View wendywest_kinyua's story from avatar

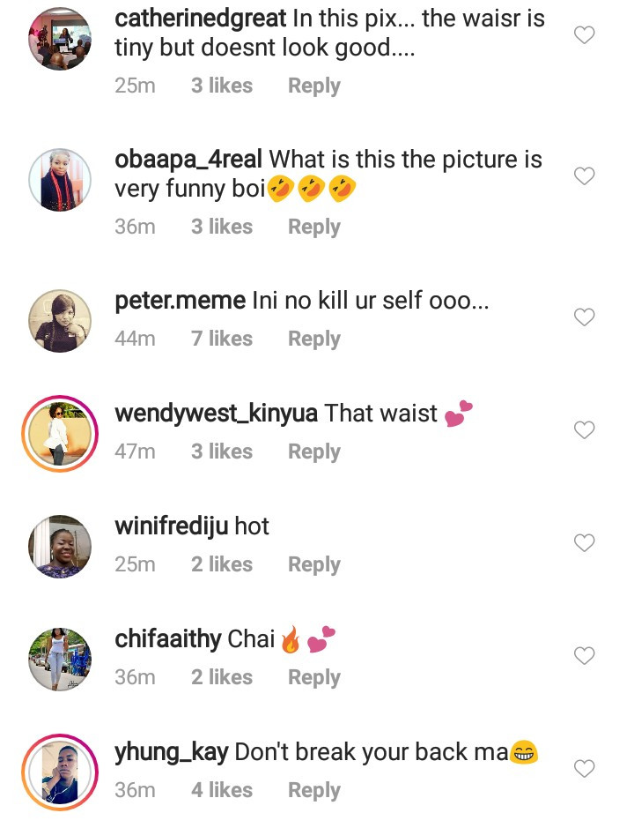click(x=60, y=434)
